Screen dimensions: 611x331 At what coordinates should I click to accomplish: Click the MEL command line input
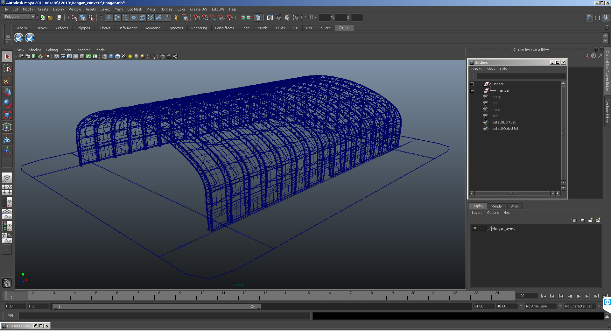click(x=164, y=316)
